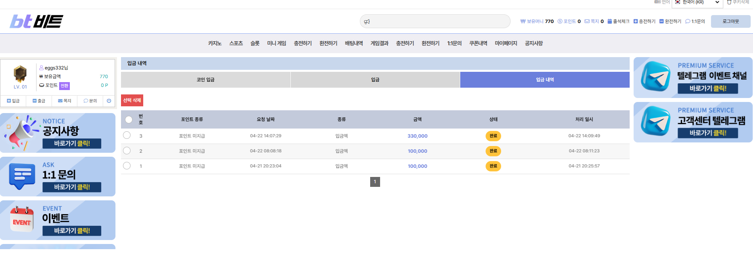This screenshot has height=267, width=753.
Task: Toggle select-all radio in table header
Action: (x=129, y=119)
